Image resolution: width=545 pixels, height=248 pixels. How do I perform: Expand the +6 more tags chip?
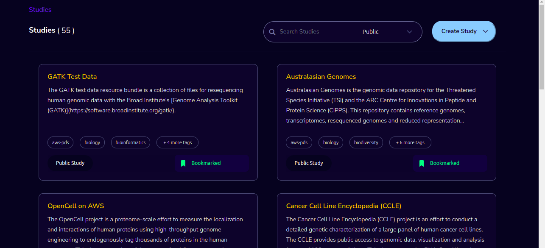click(410, 142)
